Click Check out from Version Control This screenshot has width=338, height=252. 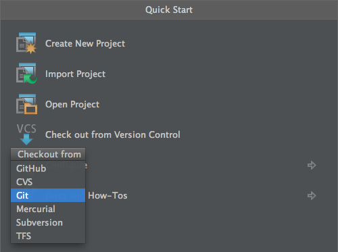113,134
